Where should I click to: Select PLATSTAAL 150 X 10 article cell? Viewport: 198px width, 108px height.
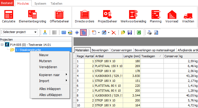coord(109,66)
